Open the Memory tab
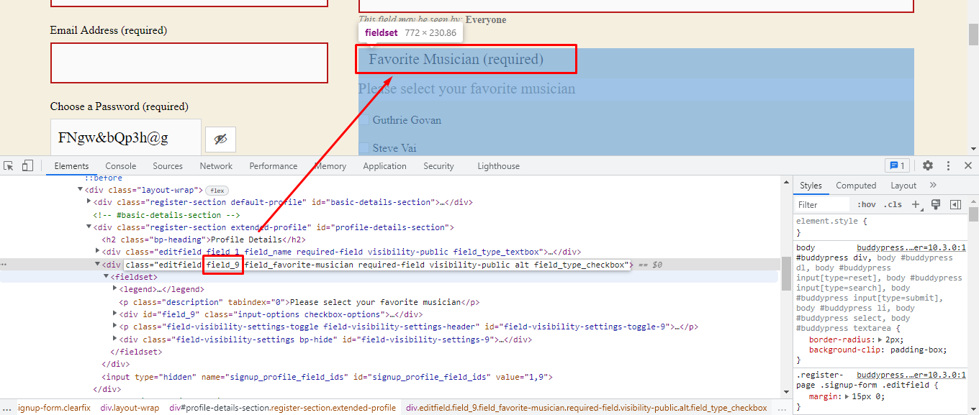979x415 pixels. 330,165
